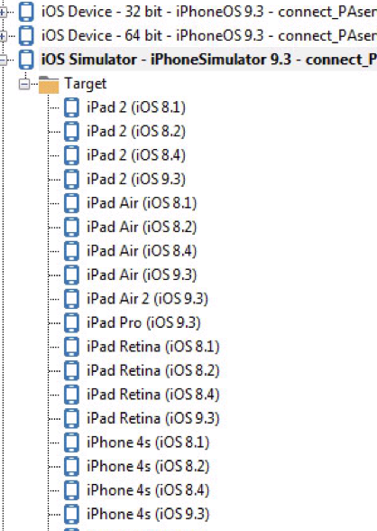
Task: Click the Target folder icon
Action: 49,85
